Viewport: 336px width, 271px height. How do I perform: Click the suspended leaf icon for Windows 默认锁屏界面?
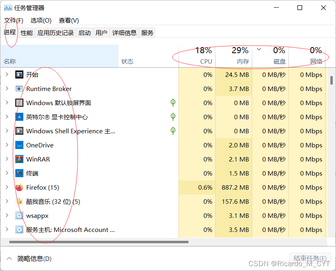coord(173,103)
